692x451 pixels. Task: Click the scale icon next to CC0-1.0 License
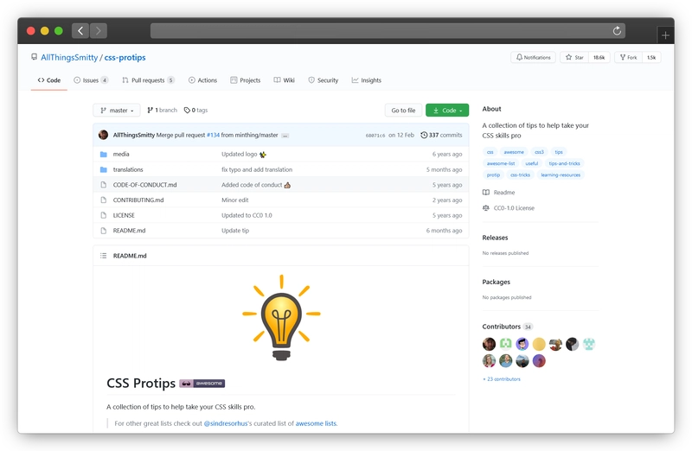tap(486, 208)
